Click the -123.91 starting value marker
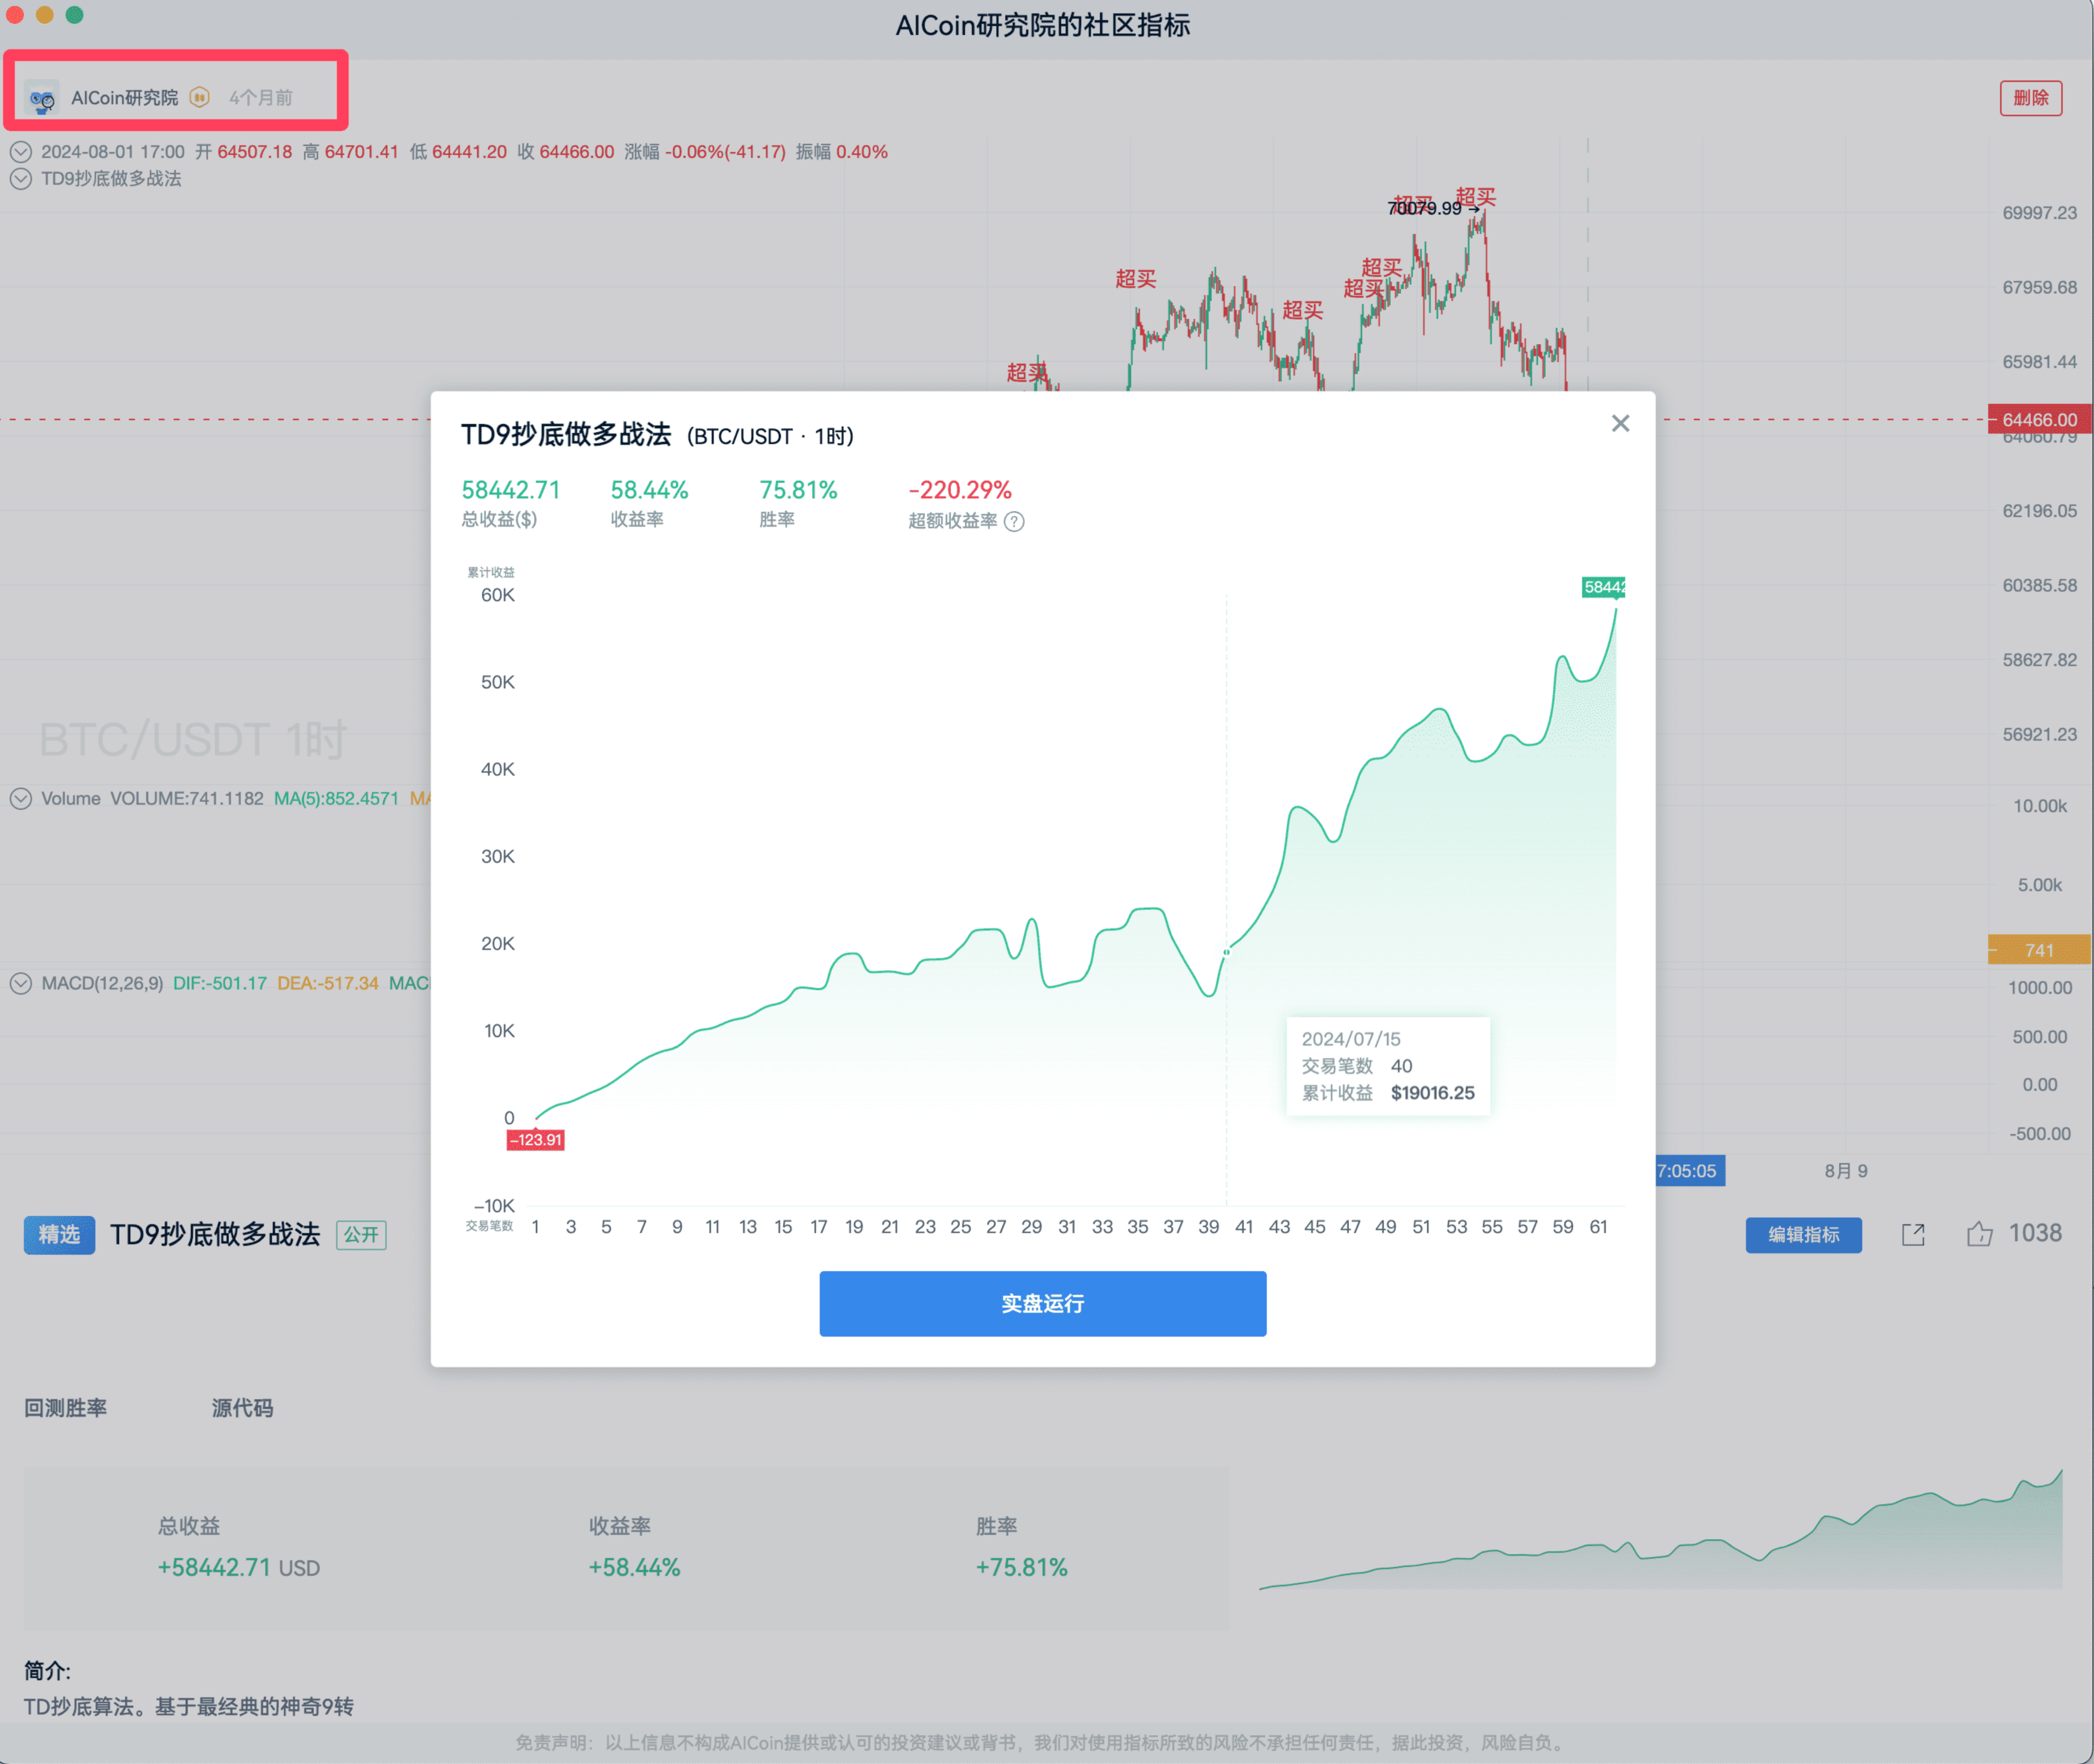The width and height of the screenshot is (2094, 1764). pos(535,1139)
